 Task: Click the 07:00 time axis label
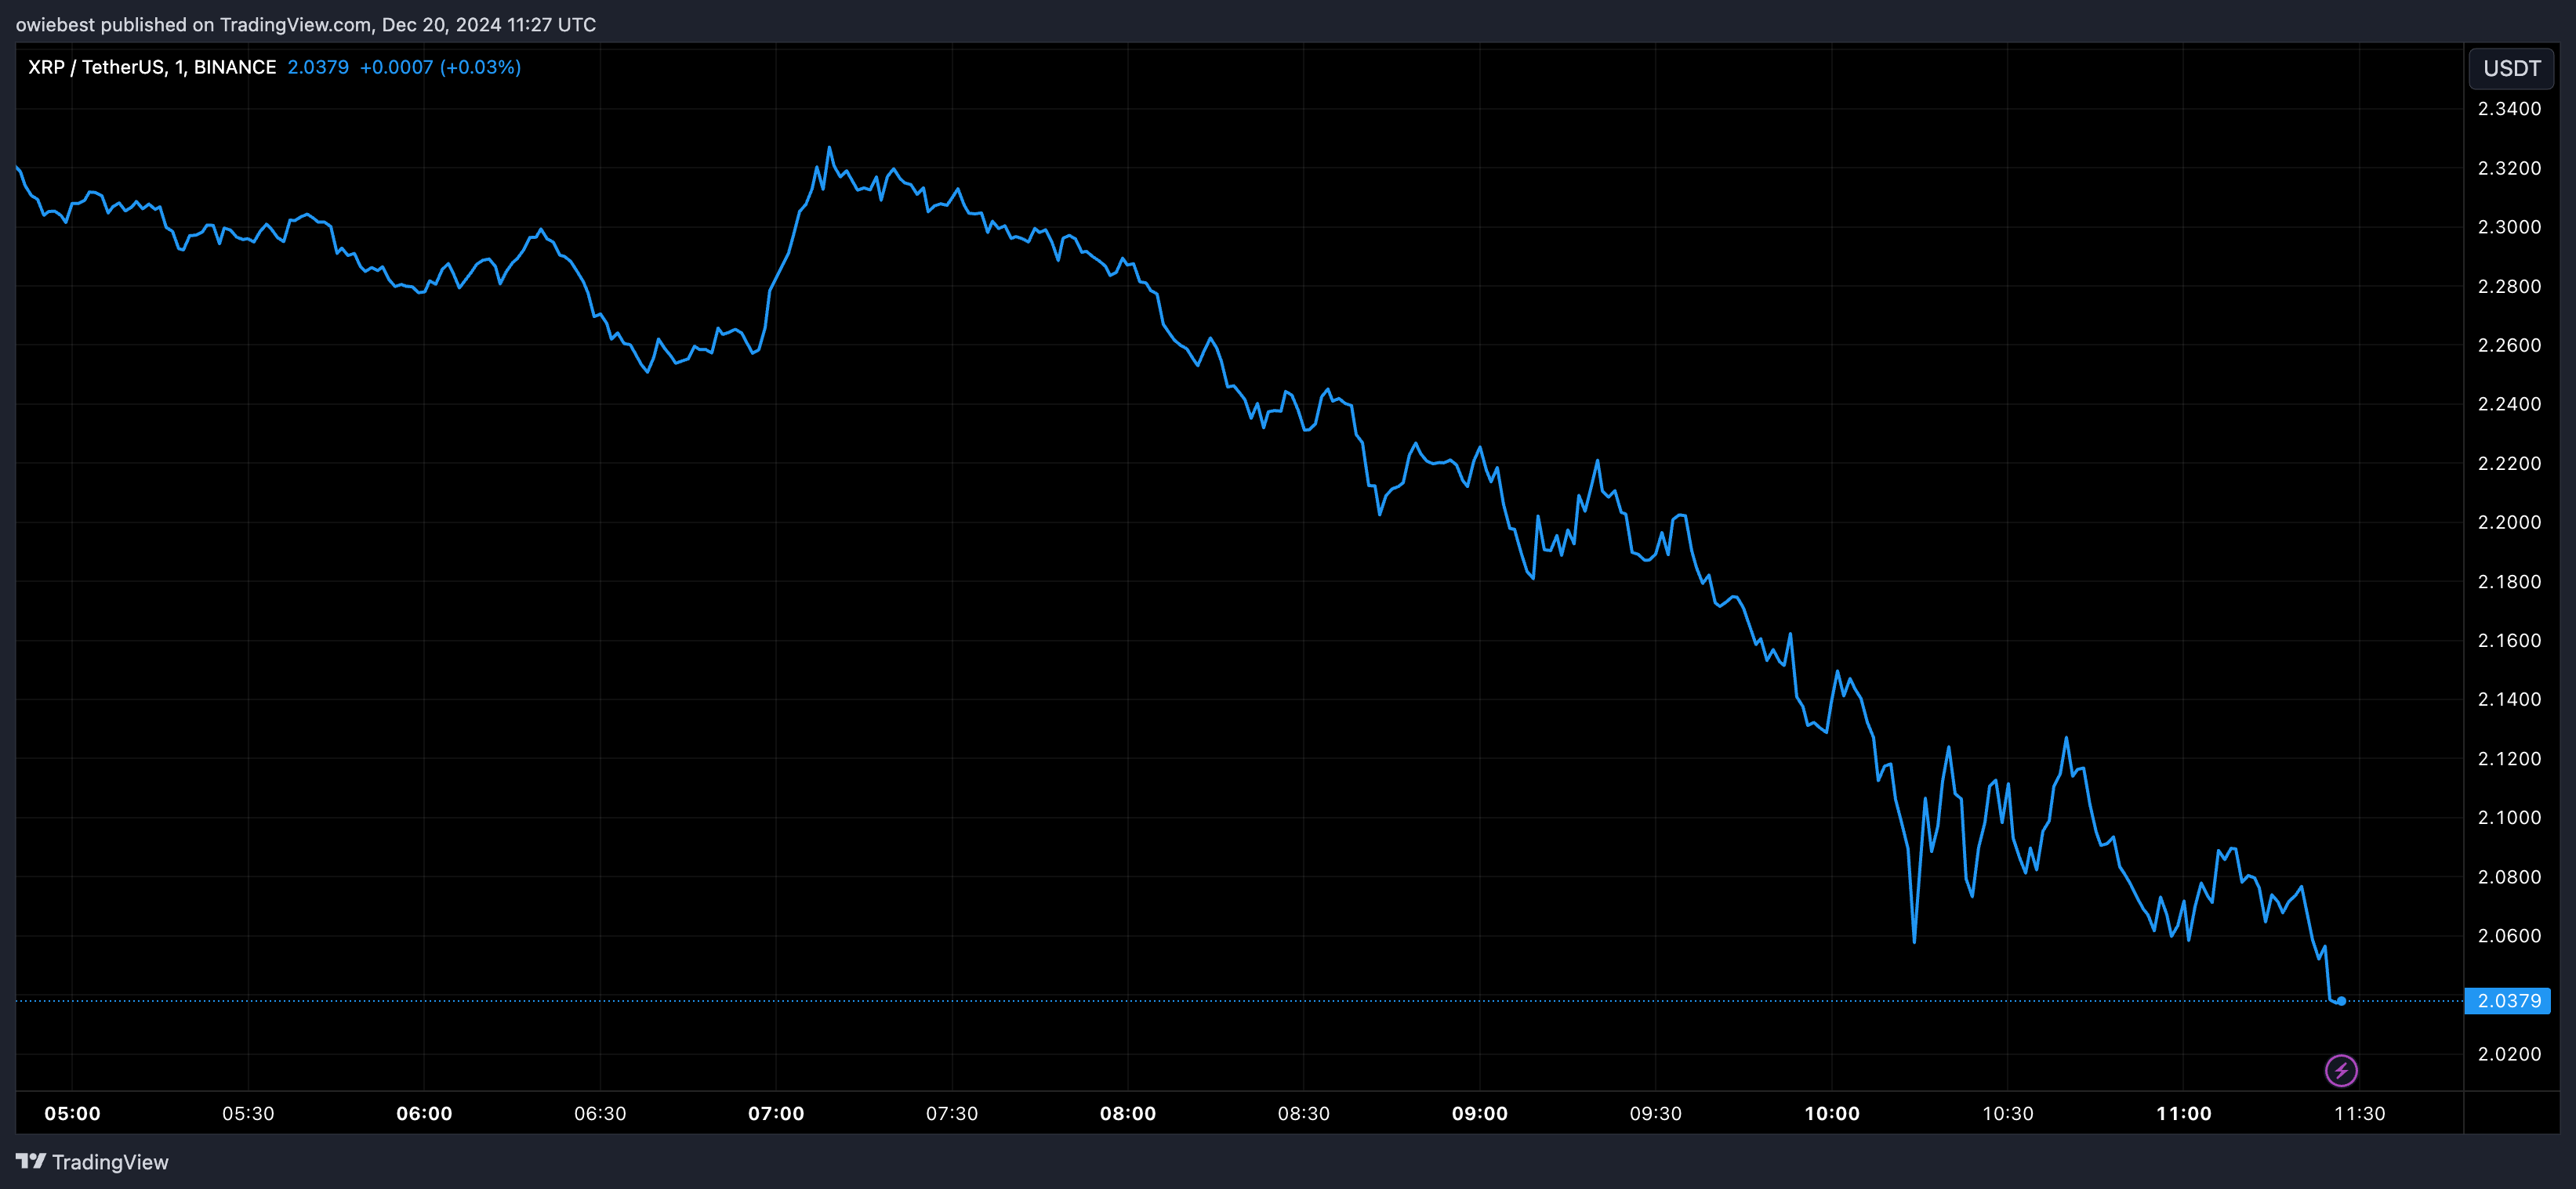tap(776, 1113)
